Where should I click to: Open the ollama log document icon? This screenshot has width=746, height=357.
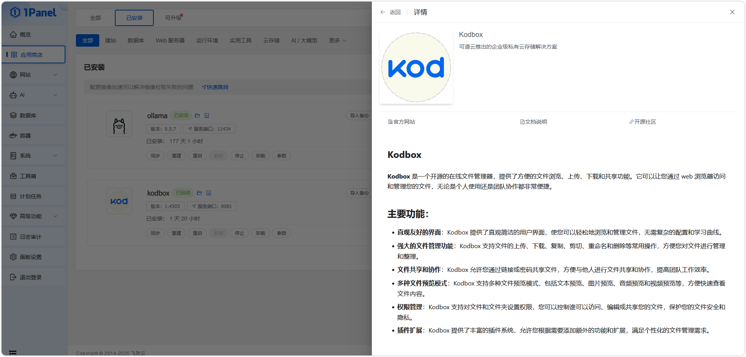[x=207, y=115]
